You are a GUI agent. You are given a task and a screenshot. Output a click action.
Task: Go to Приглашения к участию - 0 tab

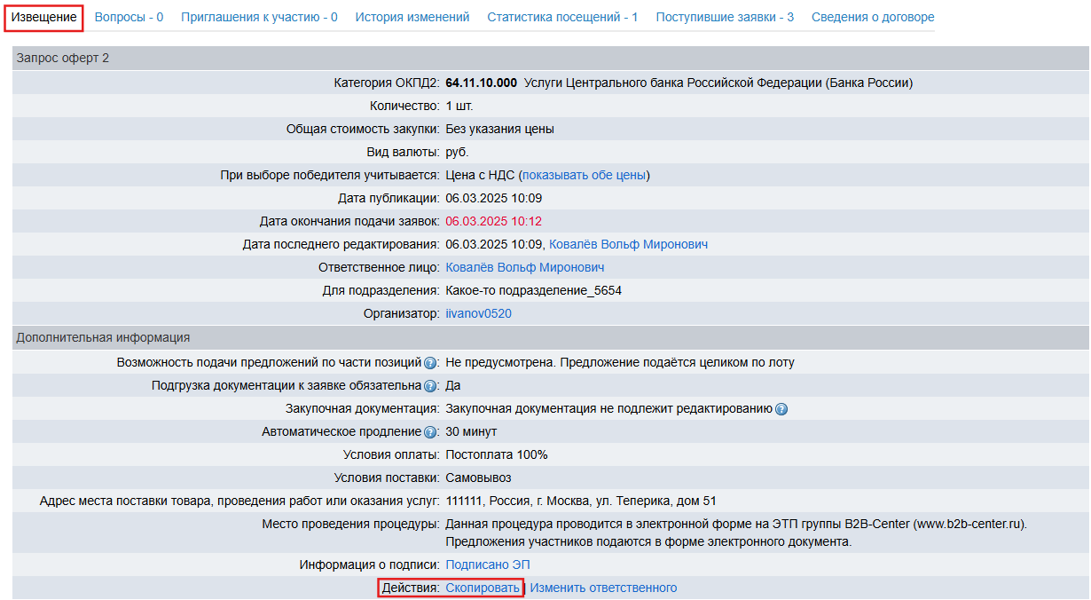259,18
